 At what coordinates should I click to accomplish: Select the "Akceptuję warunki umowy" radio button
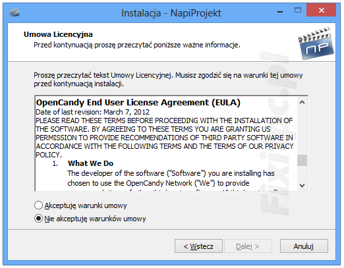(x=38, y=205)
